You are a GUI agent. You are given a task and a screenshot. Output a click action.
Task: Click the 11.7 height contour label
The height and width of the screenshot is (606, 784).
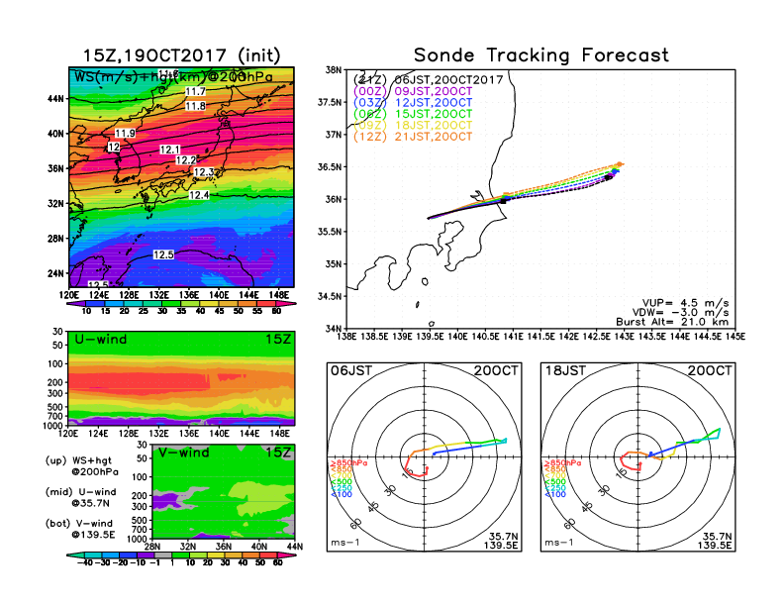[x=195, y=91]
